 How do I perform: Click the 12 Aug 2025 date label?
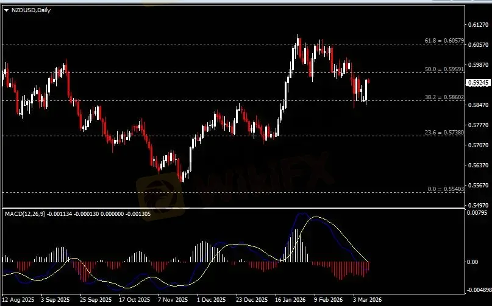20,300
